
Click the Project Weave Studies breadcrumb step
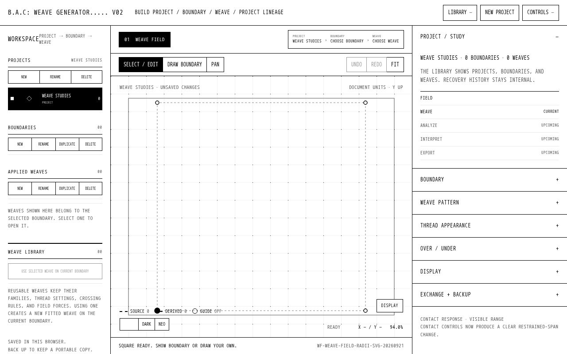(x=307, y=39)
